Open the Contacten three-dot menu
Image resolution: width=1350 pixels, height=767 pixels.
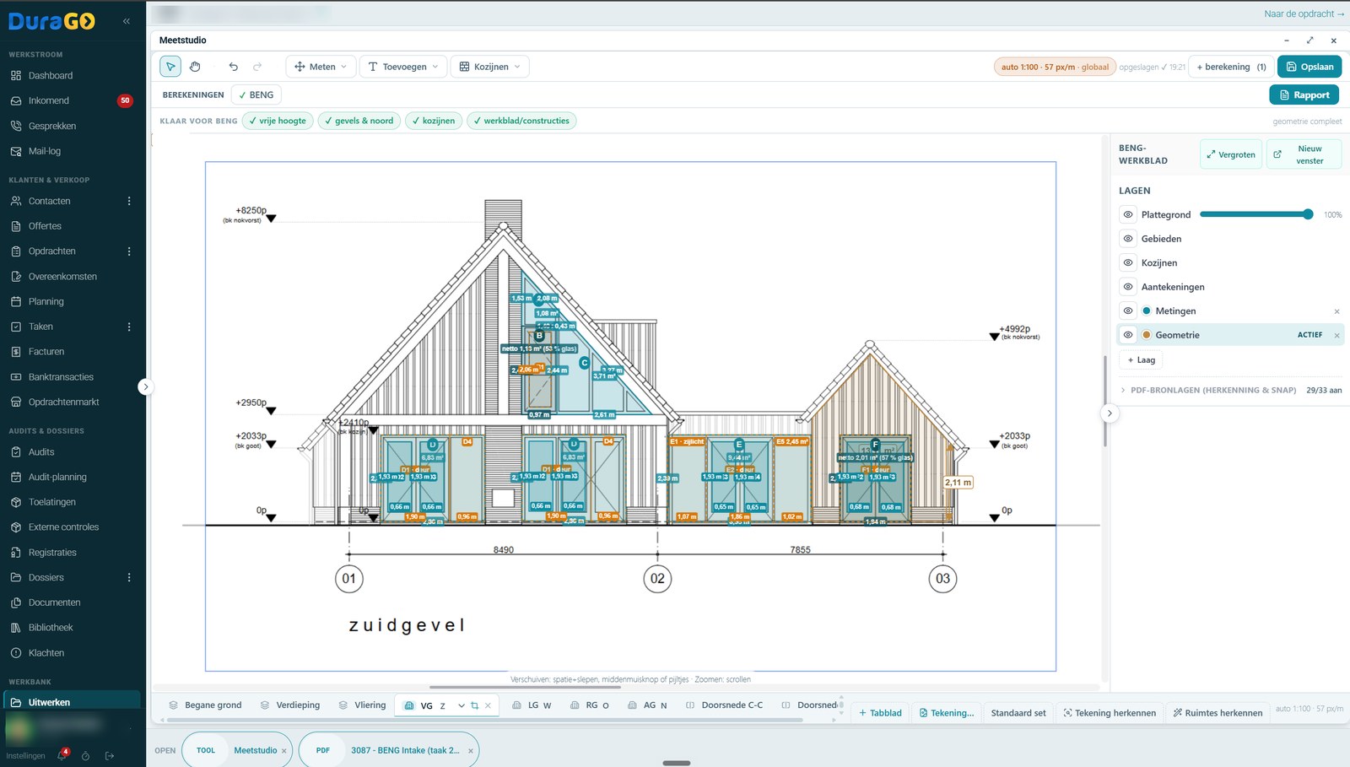coord(129,201)
